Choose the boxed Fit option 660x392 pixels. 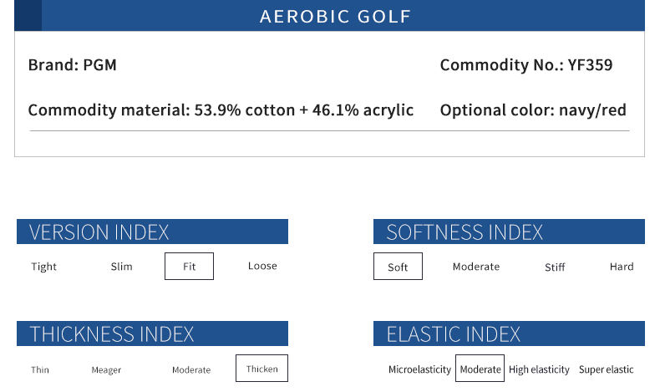(189, 266)
